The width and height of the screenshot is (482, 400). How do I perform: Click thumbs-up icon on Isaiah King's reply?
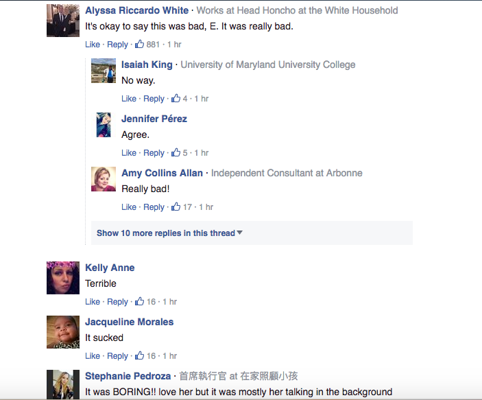(x=176, y=98)
